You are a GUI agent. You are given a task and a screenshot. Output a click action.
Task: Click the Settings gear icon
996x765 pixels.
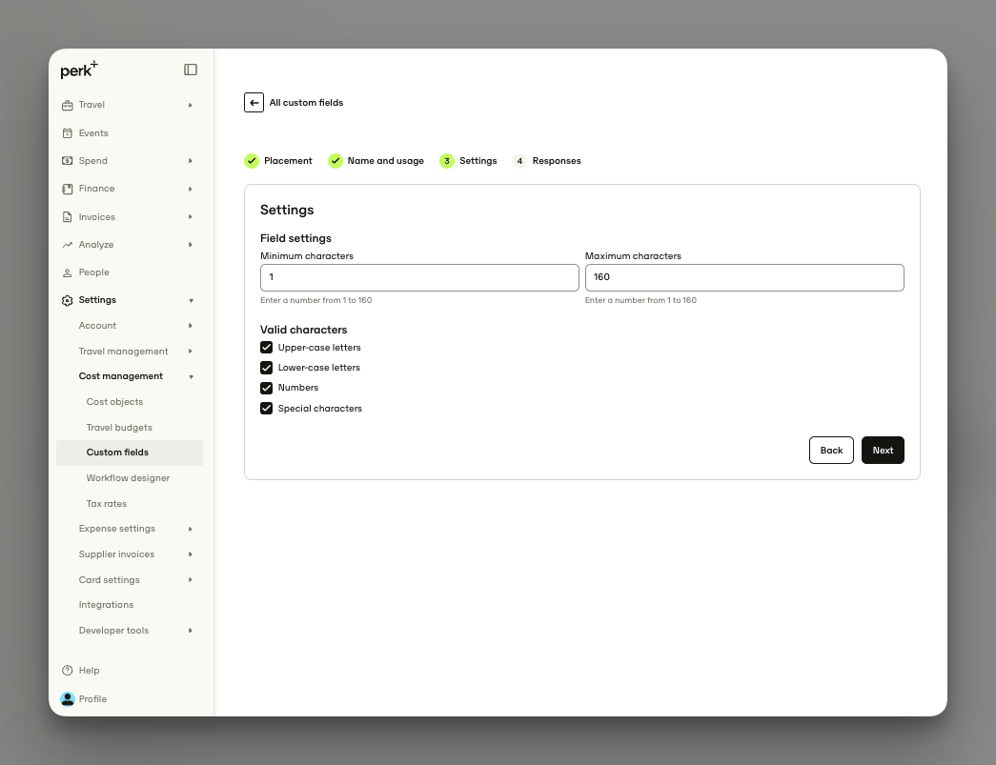pyautogui.click(x=68, y=301)
